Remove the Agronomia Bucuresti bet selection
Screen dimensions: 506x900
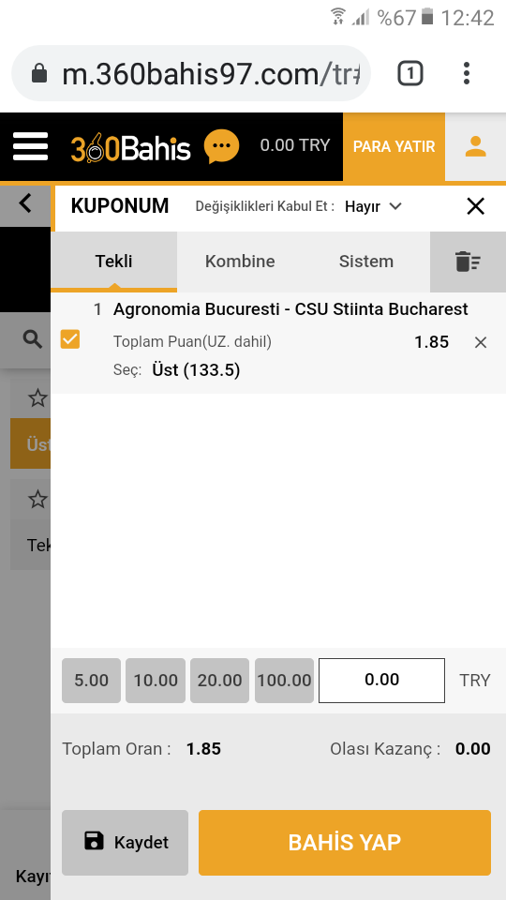(480, 343)
